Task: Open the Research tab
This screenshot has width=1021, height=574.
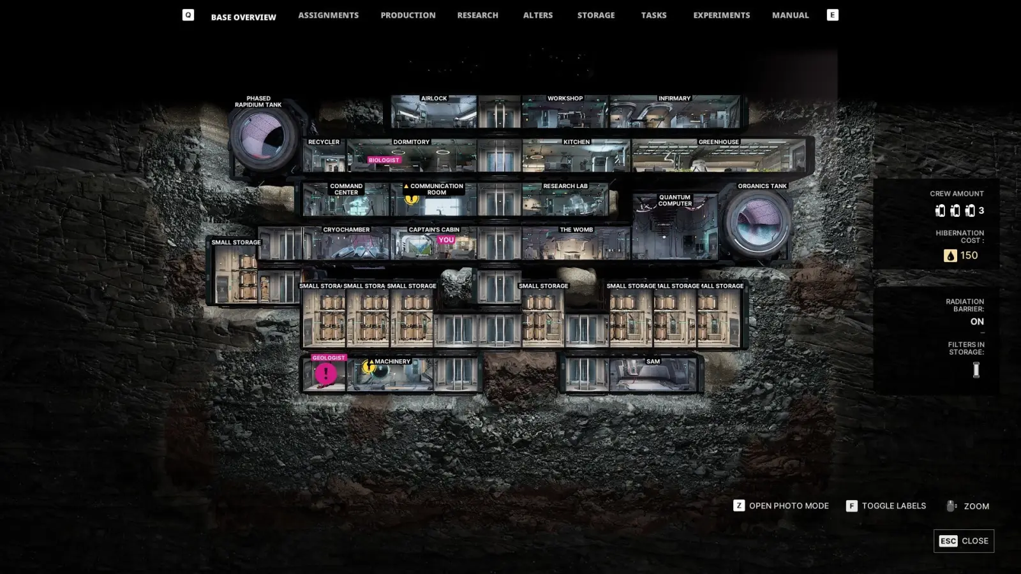Action: pos(477,15)
